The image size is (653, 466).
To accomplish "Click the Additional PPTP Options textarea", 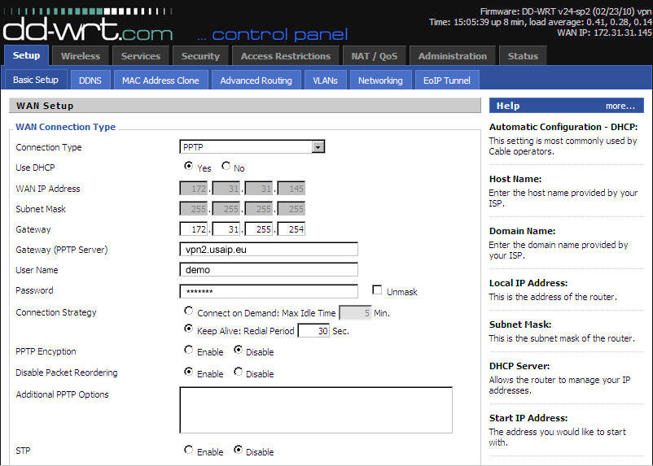I will [315, 410].
